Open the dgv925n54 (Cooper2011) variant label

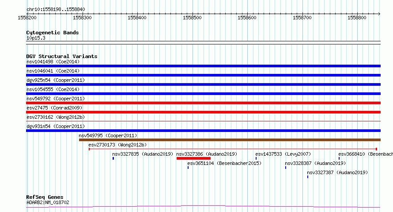[x=56, y=80]
